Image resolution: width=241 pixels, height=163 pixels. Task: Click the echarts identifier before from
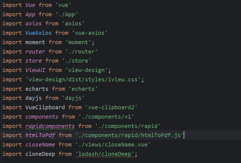pos(37,89)
